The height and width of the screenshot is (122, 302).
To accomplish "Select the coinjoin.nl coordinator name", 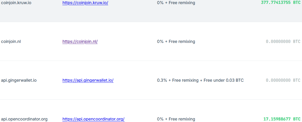I will pos(11,41).
